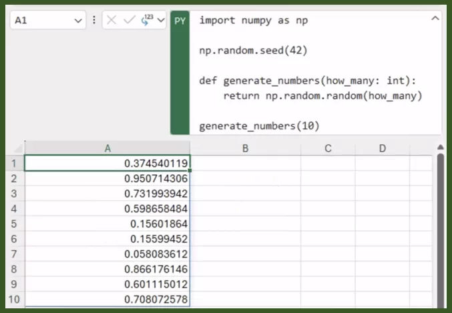
Task: Click the Name Box showing A1
Action: tap(40, 21)
